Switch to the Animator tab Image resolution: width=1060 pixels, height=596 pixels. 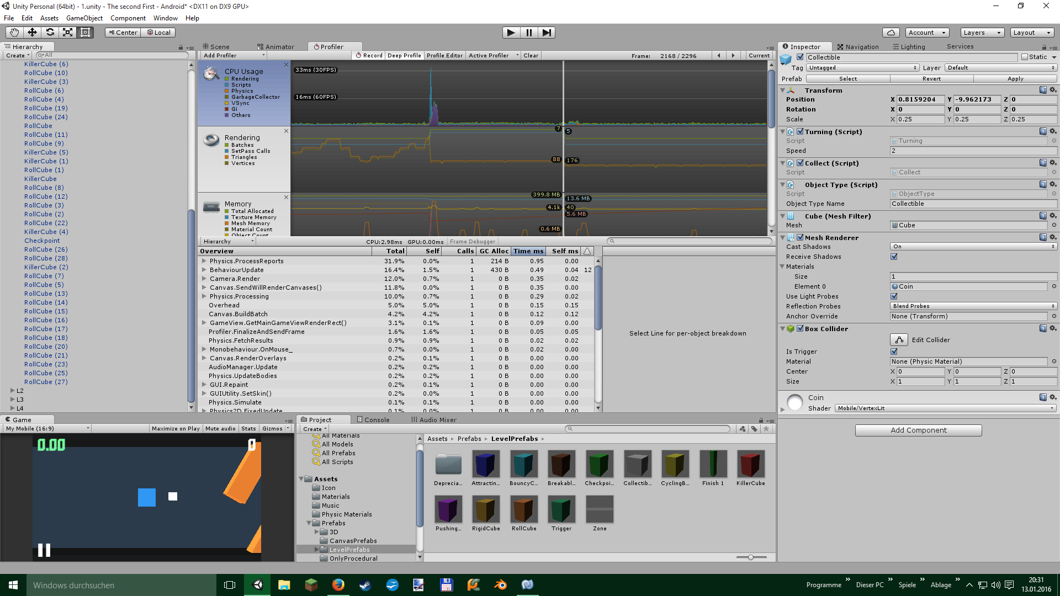point(275,47)
